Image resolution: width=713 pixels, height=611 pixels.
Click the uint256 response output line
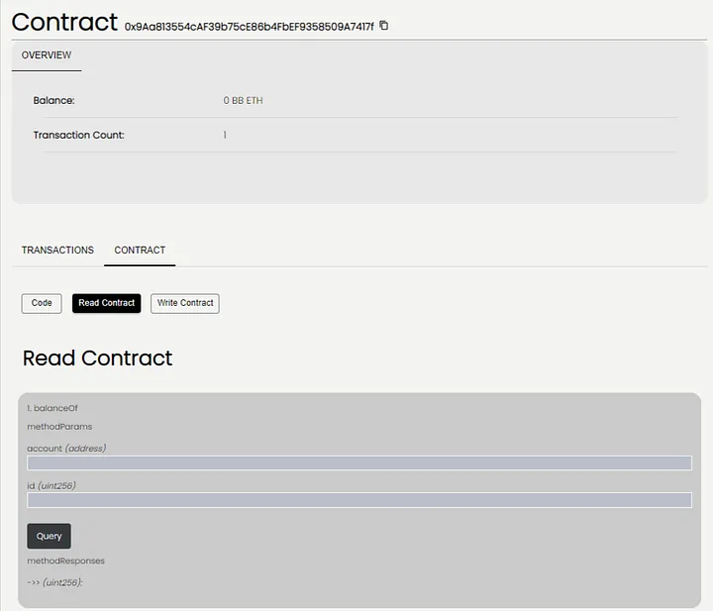pos(54,582)
